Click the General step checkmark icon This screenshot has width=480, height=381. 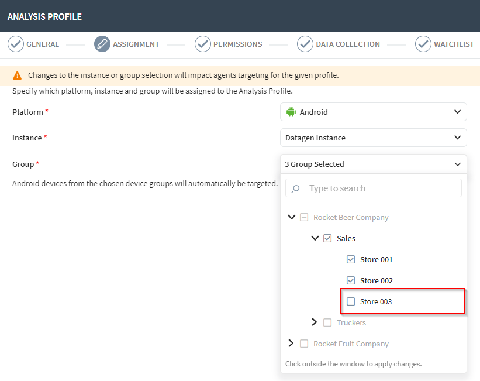point(16,44)
